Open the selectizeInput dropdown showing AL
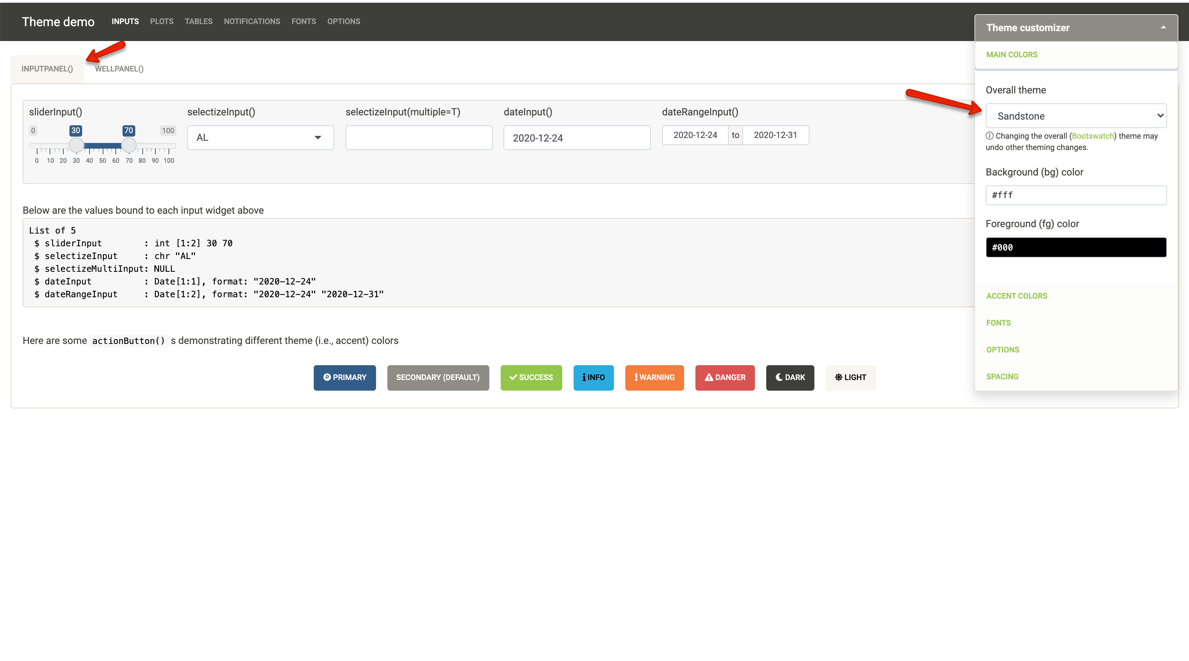1189x661 pixels. (260, 137)
